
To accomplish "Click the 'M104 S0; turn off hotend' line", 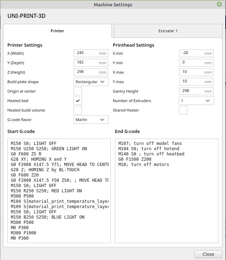I will (149, 148).
